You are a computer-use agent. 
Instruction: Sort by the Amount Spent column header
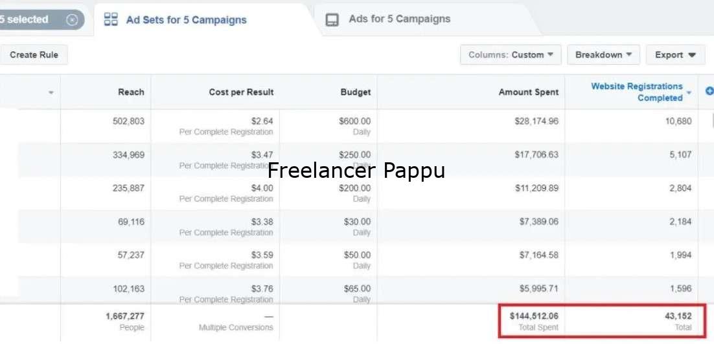pos(528,92)
